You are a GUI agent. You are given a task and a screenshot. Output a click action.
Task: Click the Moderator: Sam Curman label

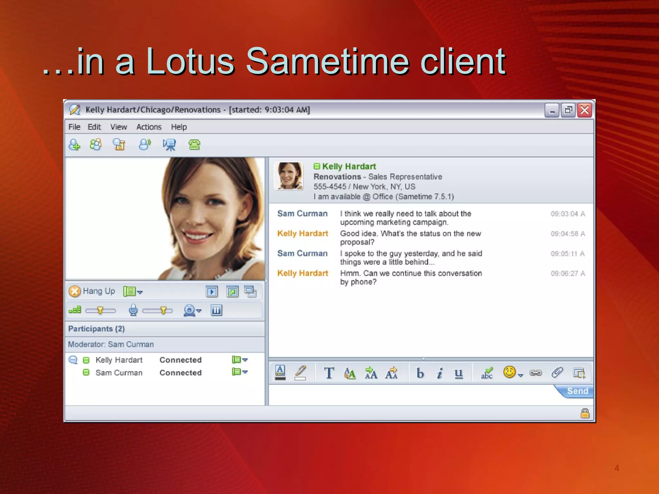tap(111, 344)
